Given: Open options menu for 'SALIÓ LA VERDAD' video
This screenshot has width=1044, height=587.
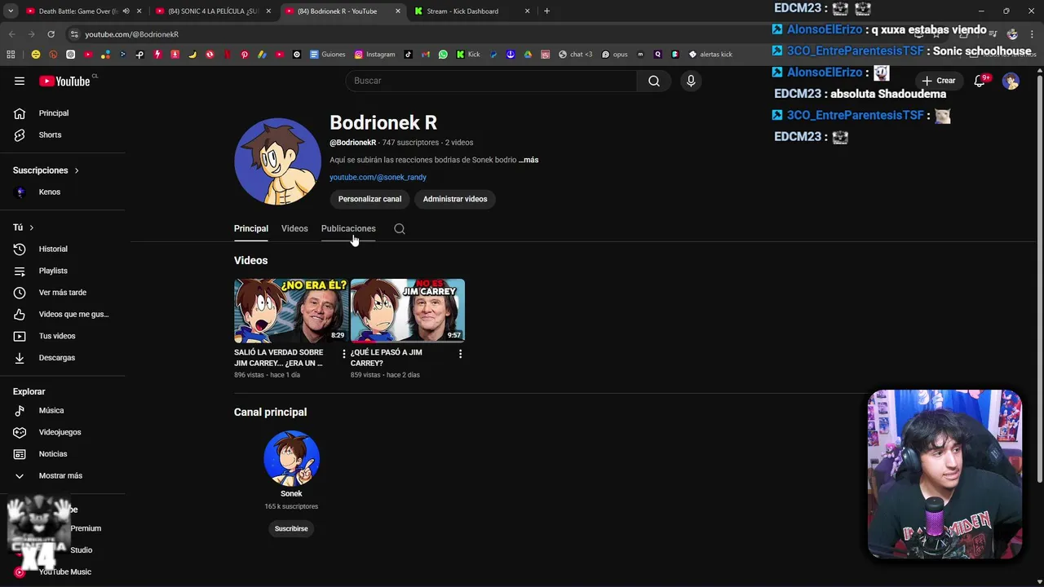Looking at the screenshot, I should 343,354.
